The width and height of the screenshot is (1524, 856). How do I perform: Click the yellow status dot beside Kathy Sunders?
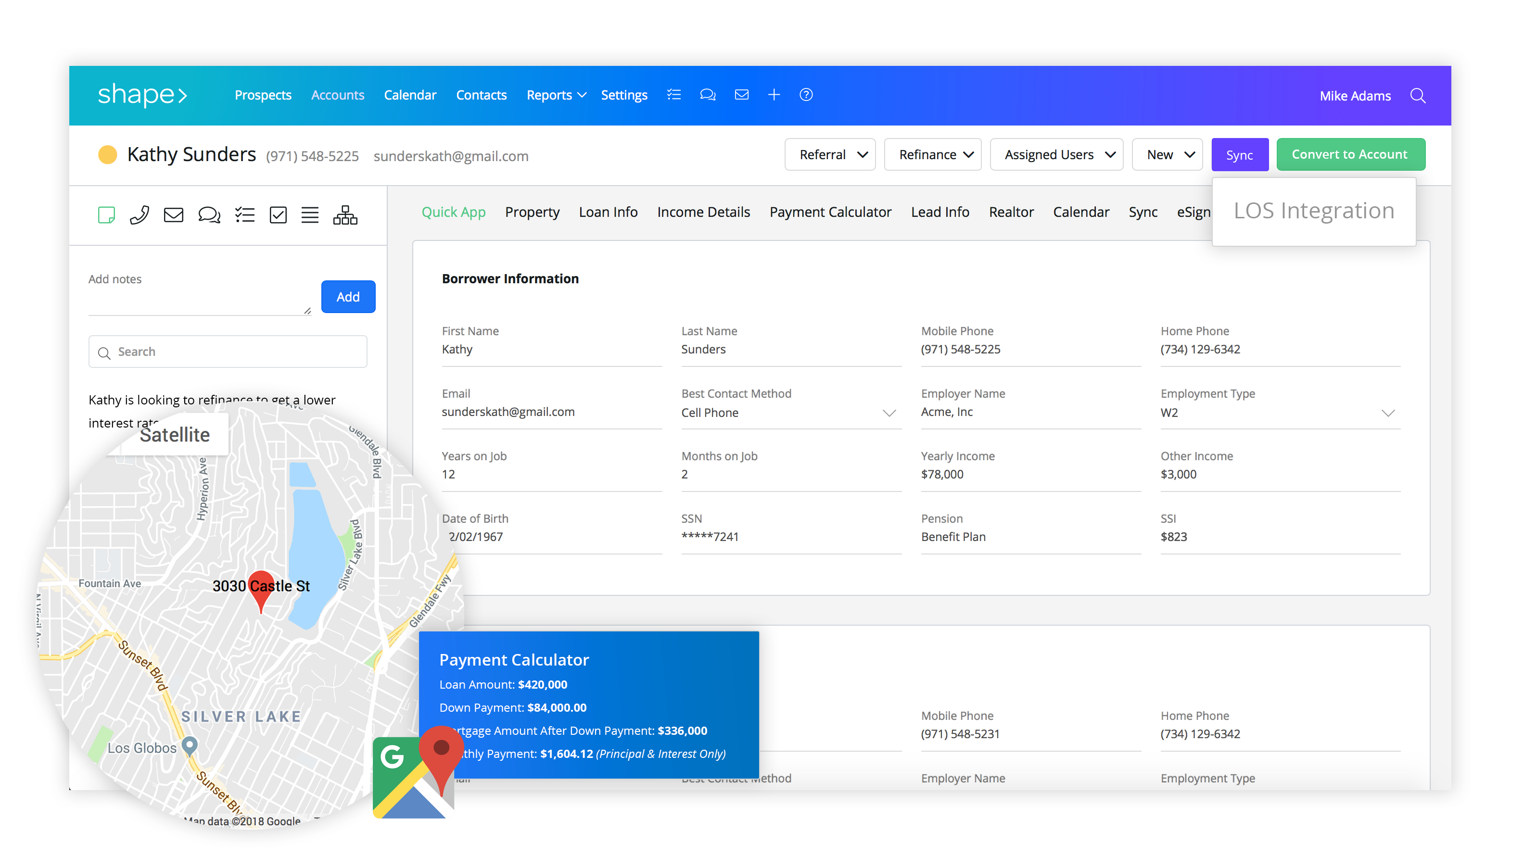107,154
